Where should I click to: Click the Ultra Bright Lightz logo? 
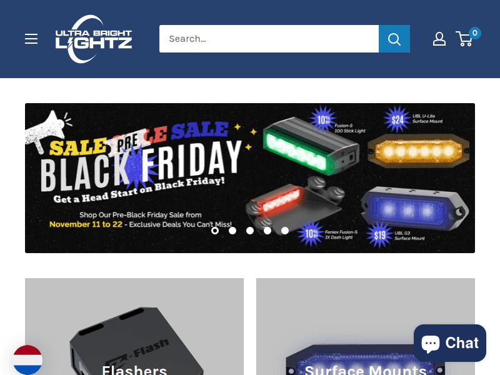(93, 39)
